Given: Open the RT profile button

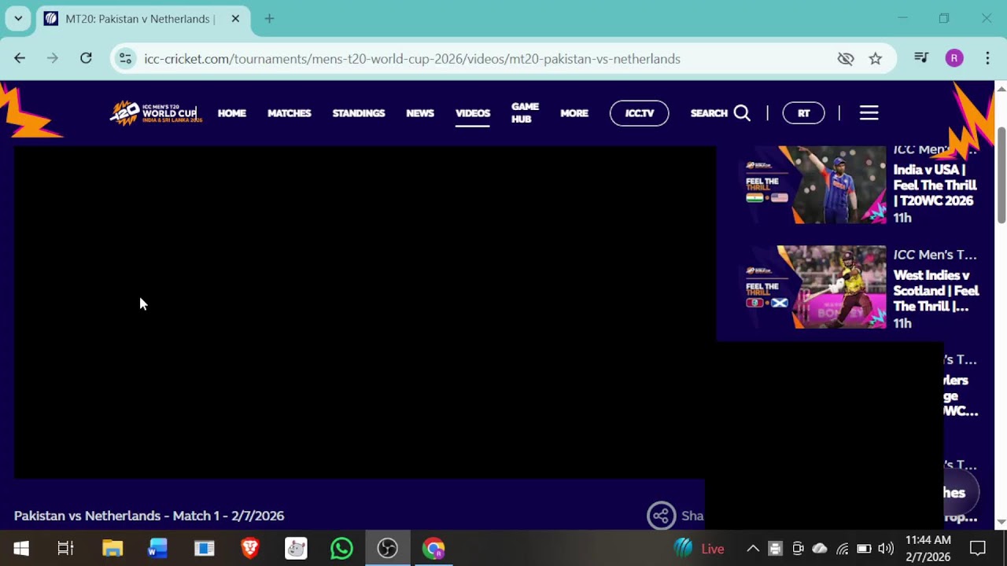Looking at the screenshot, I should coord(803,113).
